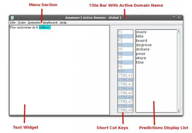Screen dimensions: 192x133
Task: Select the 'stars' prediction
Action: [141, 58]
